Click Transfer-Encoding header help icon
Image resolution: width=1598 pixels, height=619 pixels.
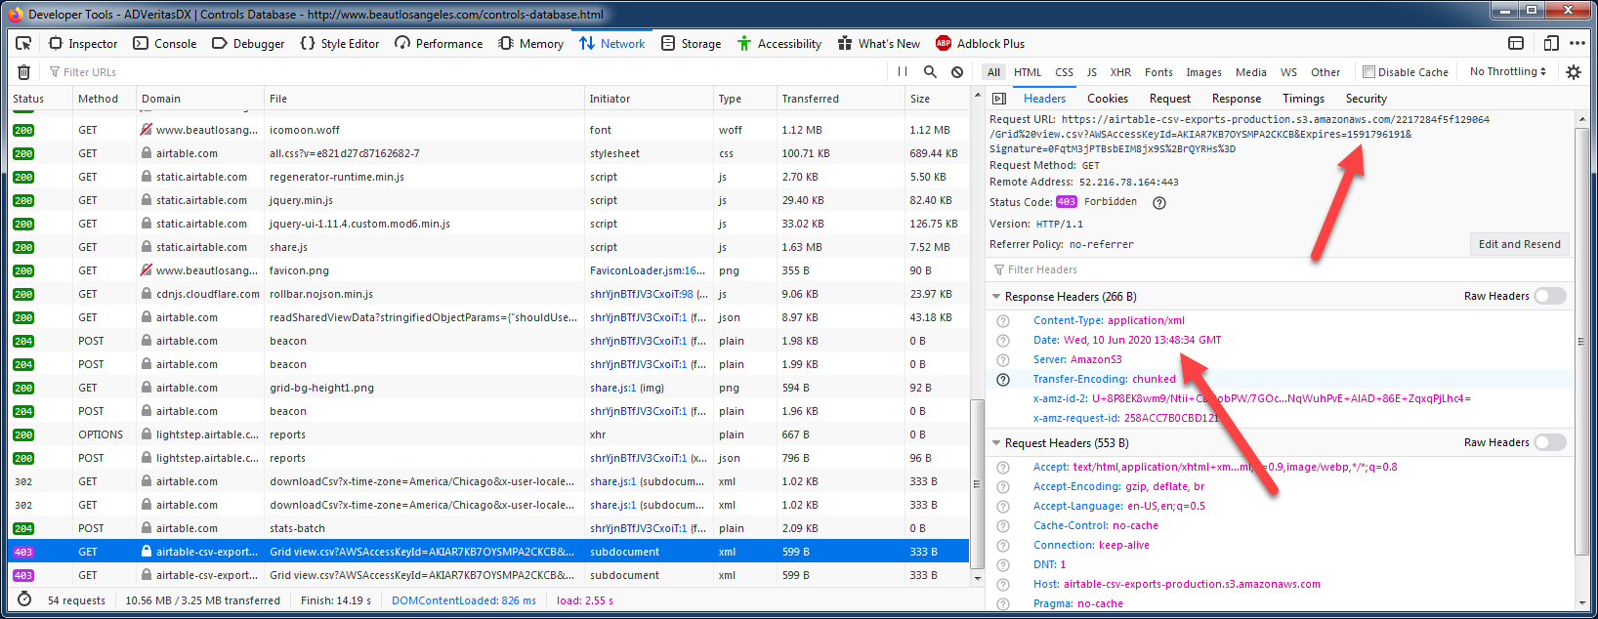(1003, 380)
